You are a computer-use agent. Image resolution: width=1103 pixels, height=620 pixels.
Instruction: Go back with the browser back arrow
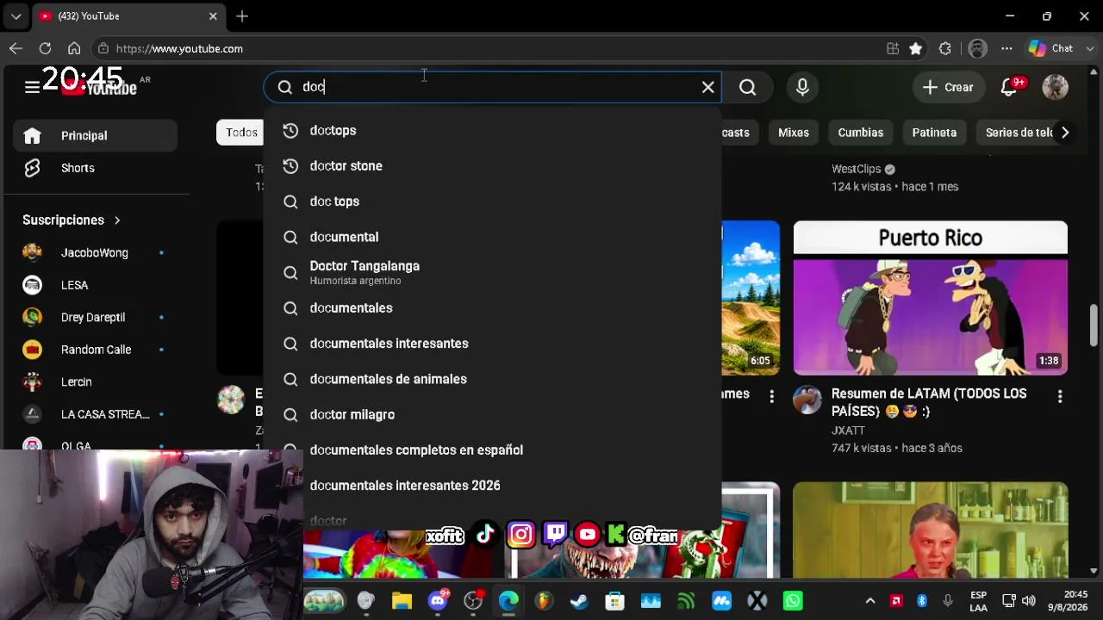[x=16, y=48]
